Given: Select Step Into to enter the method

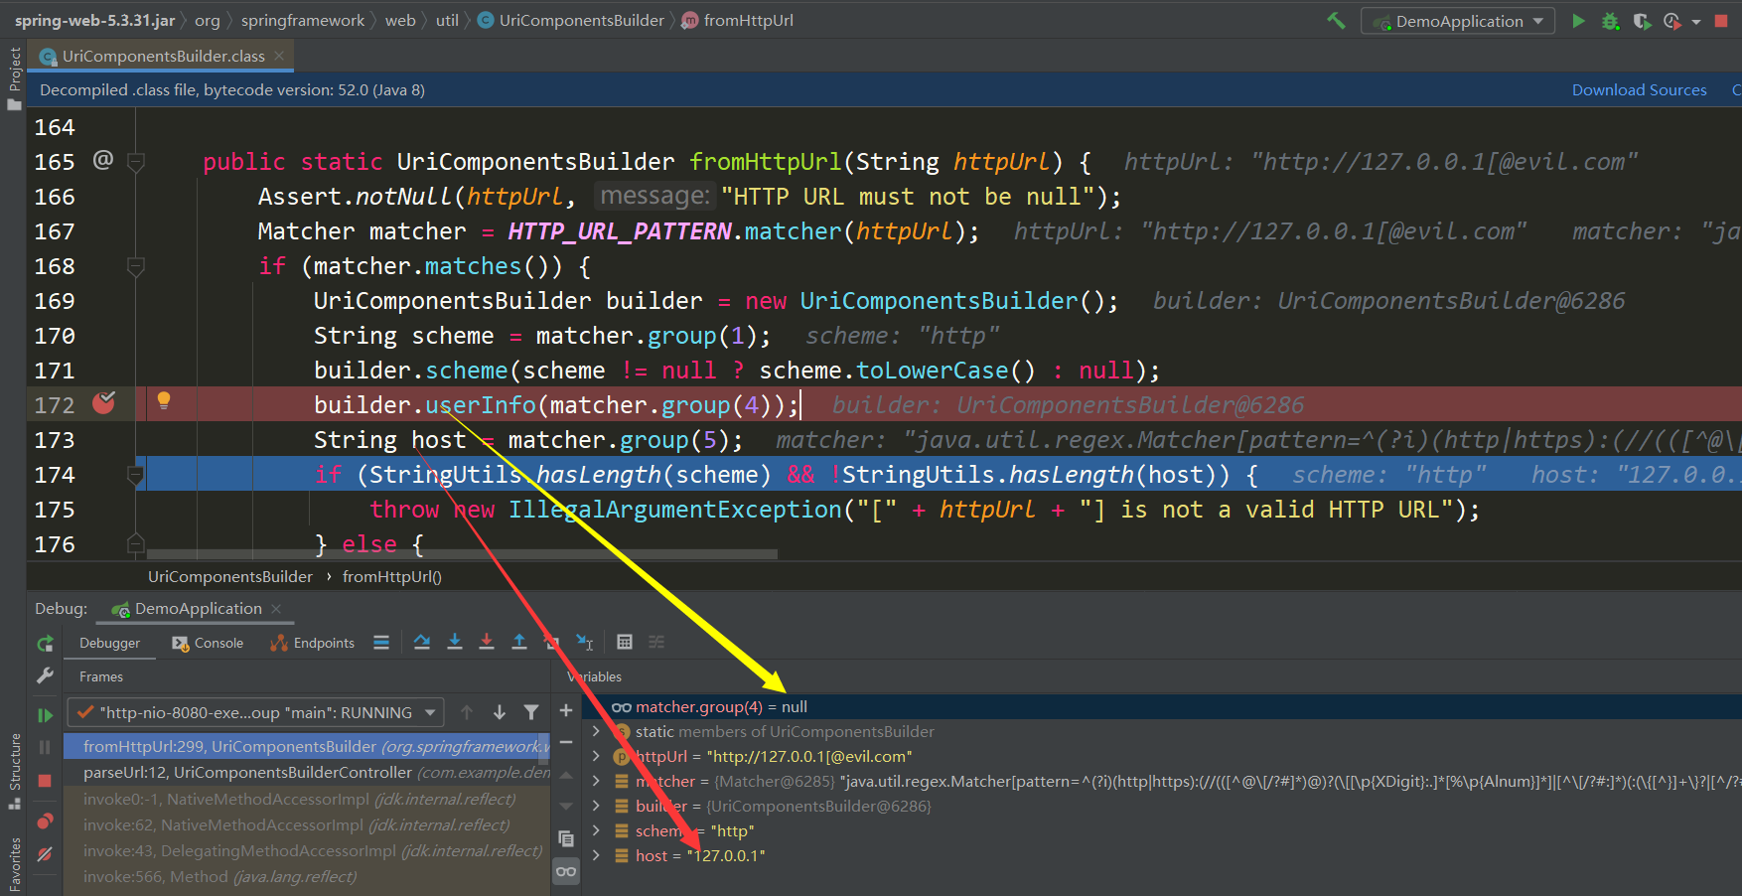Looking at the screenshot, I should [455, 642].
